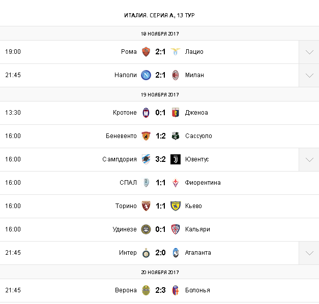This screenshot has width=319, height=304.
Task: Click the Inter club crest icon
Action: pos(146,253)
